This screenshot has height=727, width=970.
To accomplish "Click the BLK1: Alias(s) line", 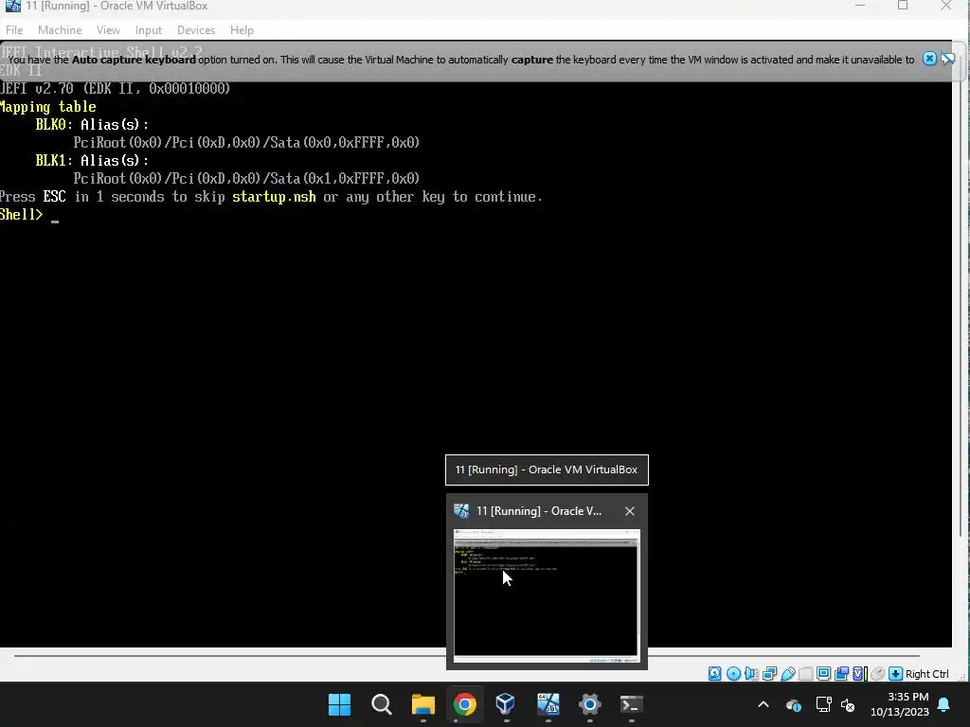I will coord(92,160).
